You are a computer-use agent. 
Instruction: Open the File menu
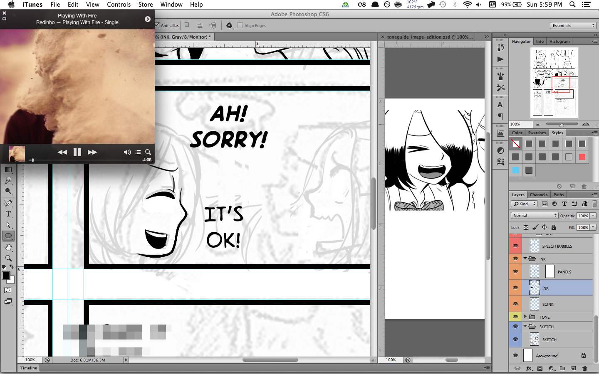click(x=55, y=5)
